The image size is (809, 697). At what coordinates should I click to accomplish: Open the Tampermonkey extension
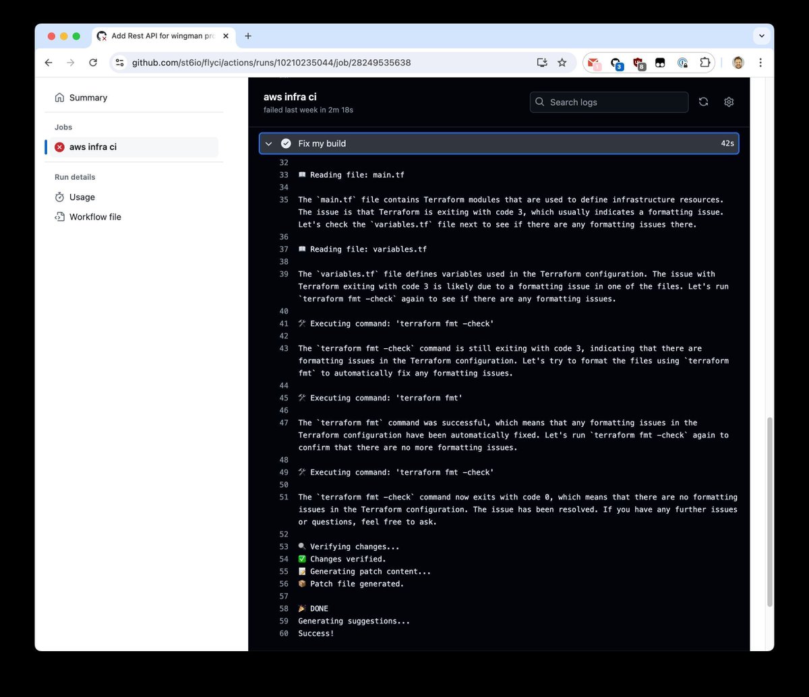[660, 63]
